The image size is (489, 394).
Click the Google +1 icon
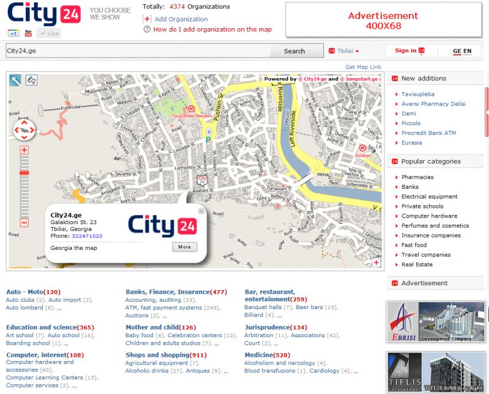[x=14, y=33]
